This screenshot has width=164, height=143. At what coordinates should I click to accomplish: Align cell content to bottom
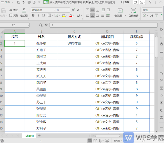point(98,10)
